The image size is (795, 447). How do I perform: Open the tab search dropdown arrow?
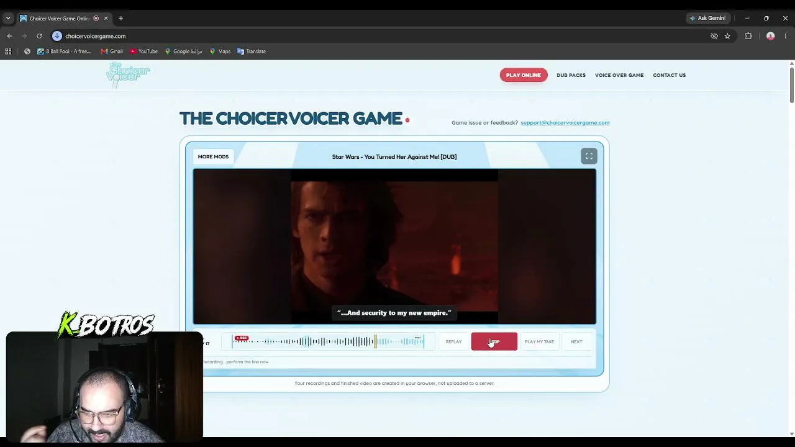pyautogui.click(x=8, y=19)
